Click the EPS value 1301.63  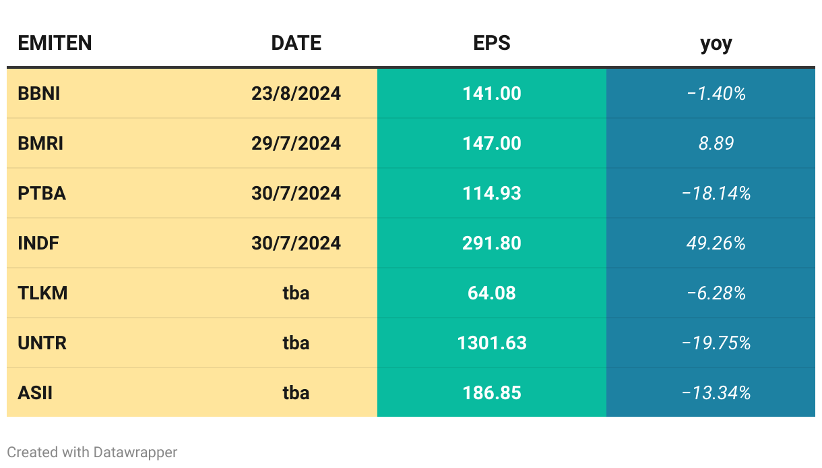[x=492, y=343]
